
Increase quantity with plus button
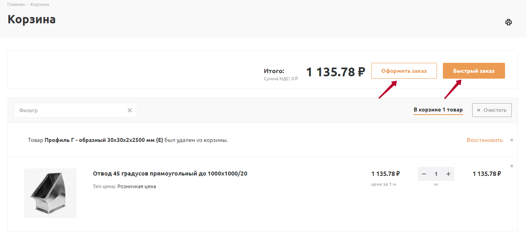pos(448,174)
